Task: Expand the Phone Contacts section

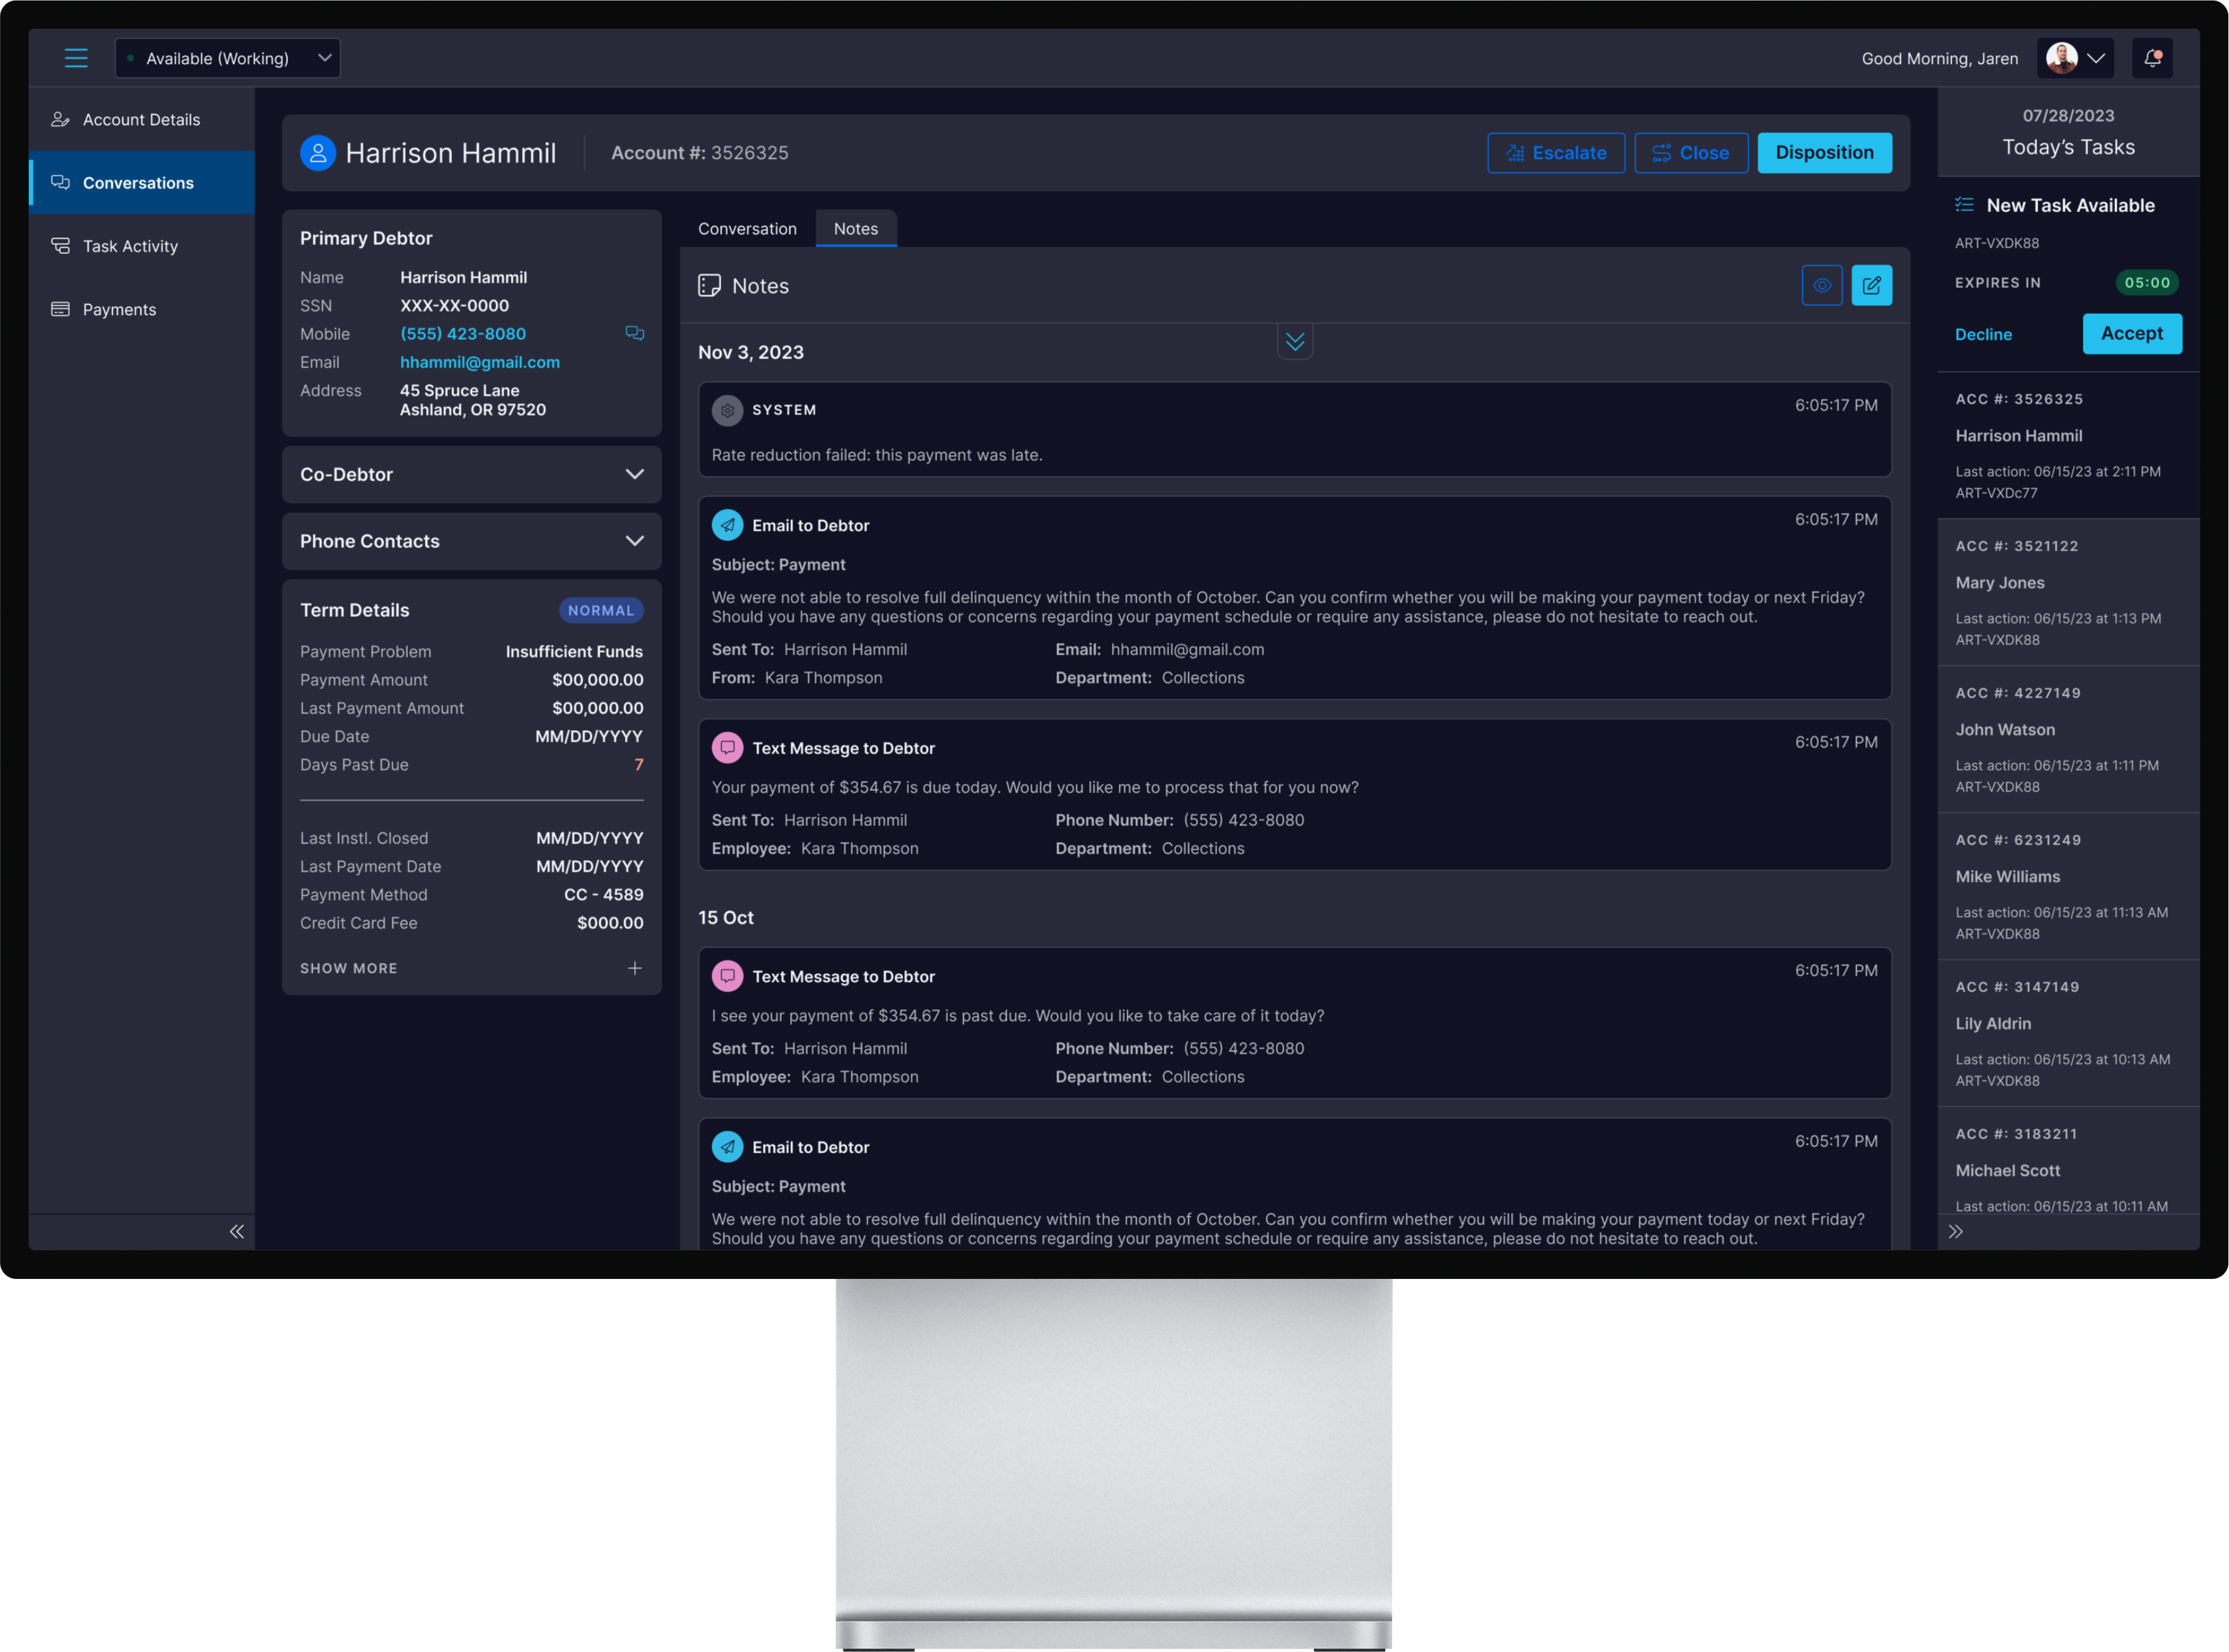Action: tap(471, 541)
